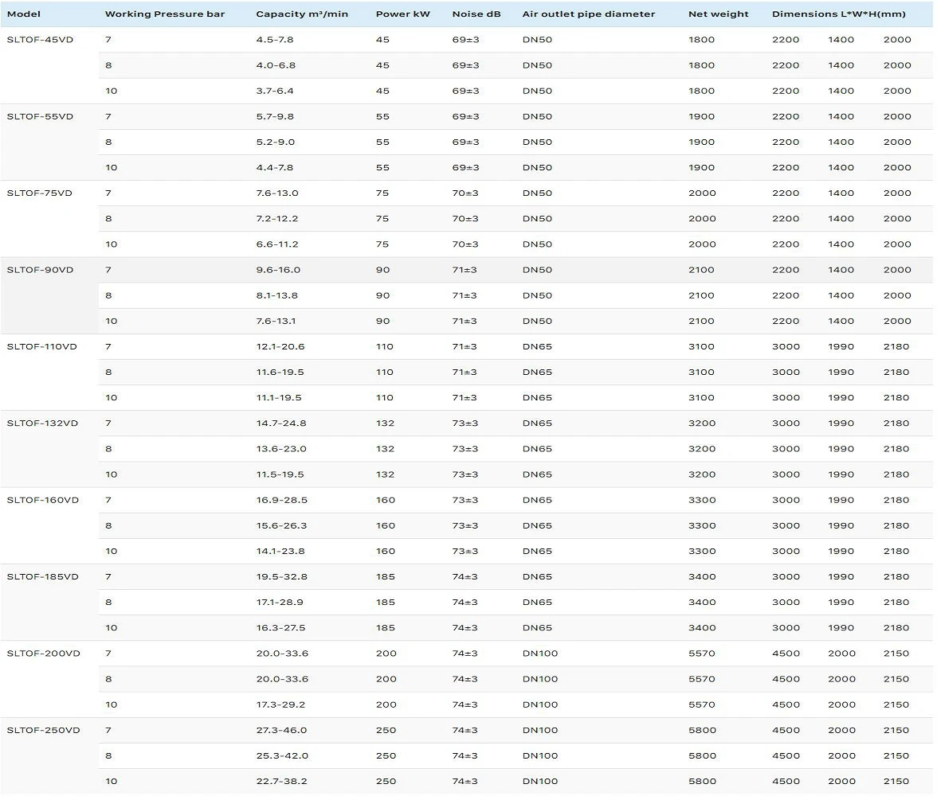Image resolution: width=937 pixels, height=796 pixels.
Task: Click capacity value 7.2-12.2
Action: (277, 219)
